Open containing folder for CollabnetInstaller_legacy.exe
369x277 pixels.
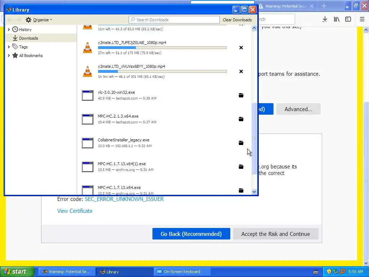241,143
